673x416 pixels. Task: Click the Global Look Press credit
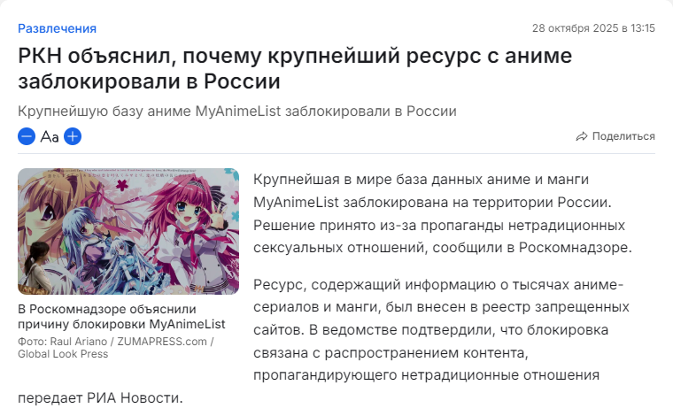click(63, 354)
